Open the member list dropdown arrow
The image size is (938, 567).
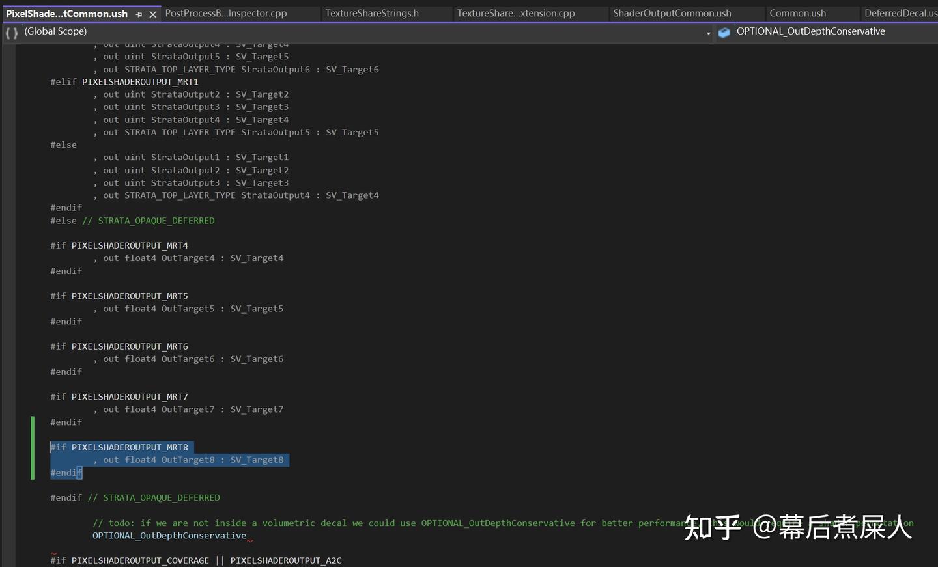click(x=709, y=31)
